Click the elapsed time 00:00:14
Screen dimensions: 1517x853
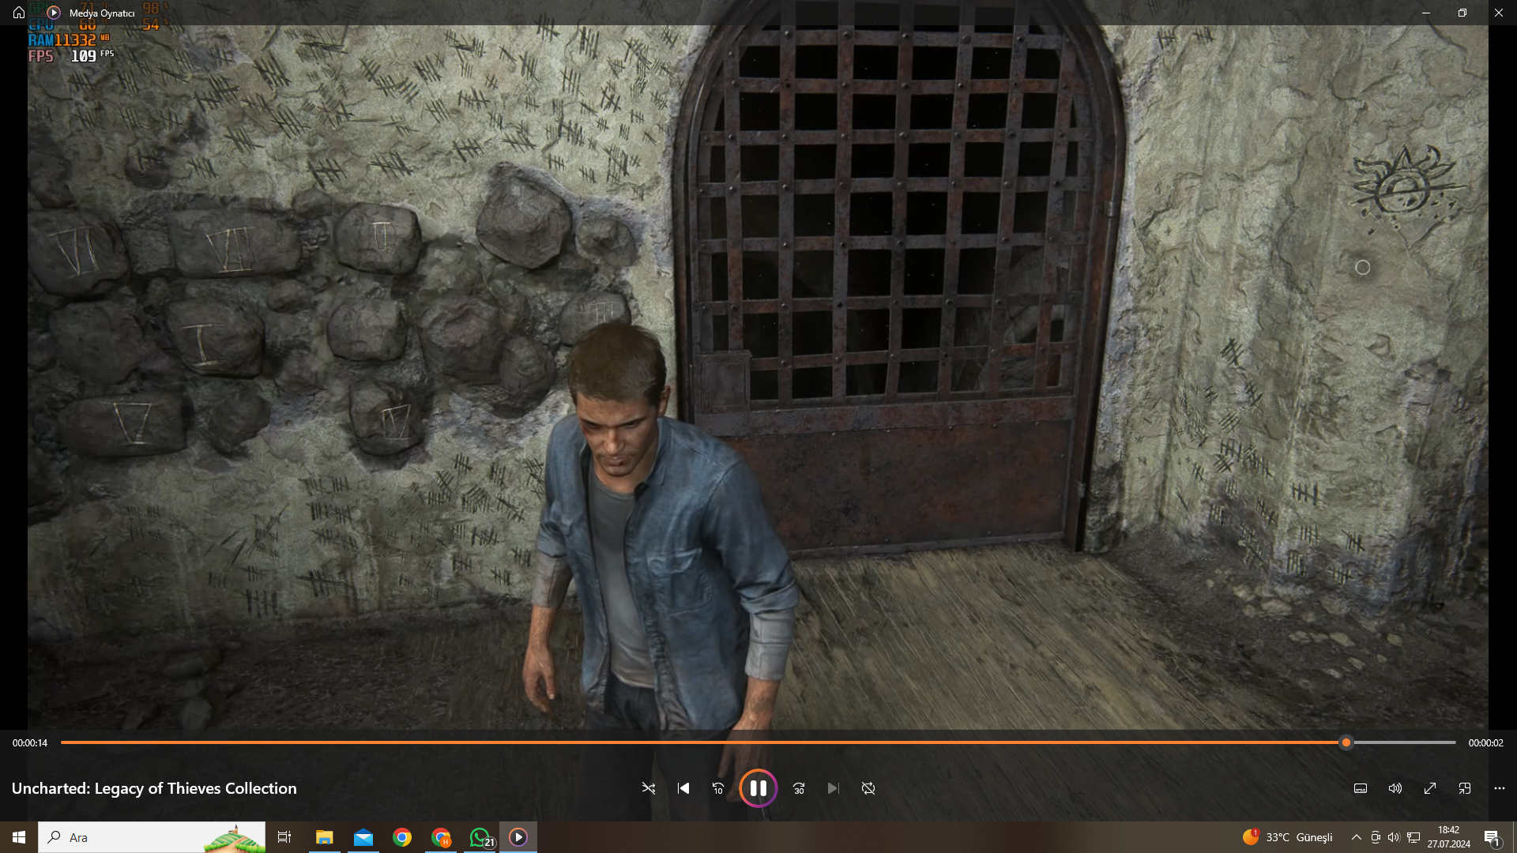tap(30, 742)
